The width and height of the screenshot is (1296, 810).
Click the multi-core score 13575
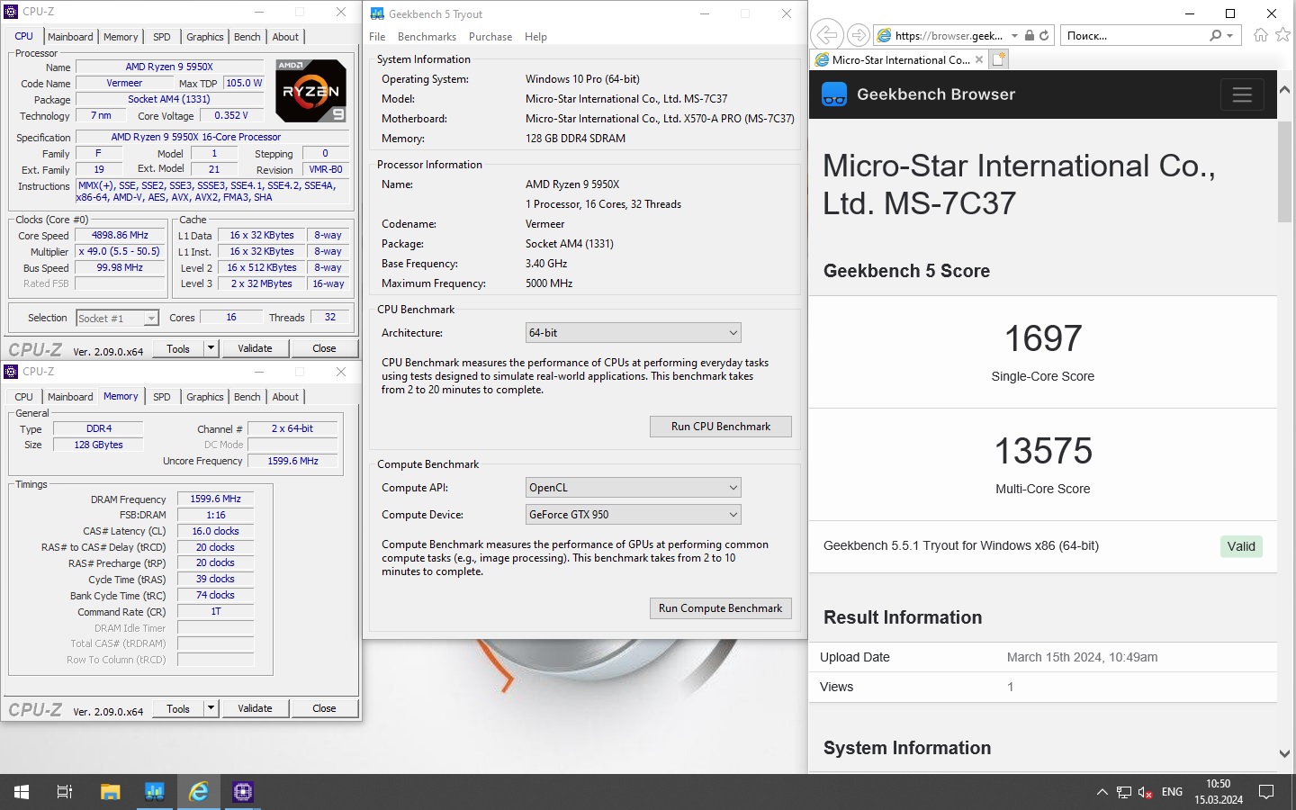click(x=1043, y=451)
